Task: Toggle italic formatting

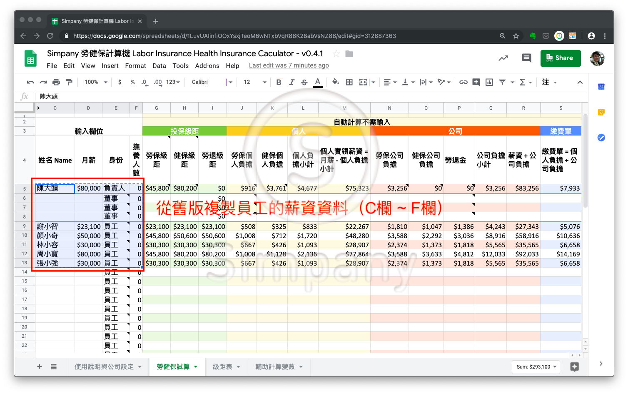Action: tap(292, 82)
